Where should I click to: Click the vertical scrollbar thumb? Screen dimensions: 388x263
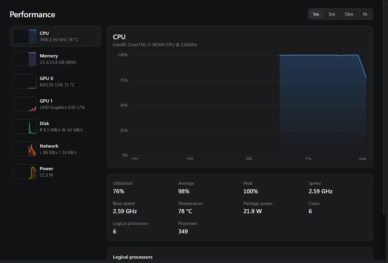pos(384,108)
